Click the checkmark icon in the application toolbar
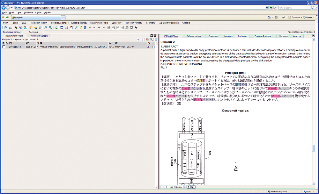 [76, 28]
